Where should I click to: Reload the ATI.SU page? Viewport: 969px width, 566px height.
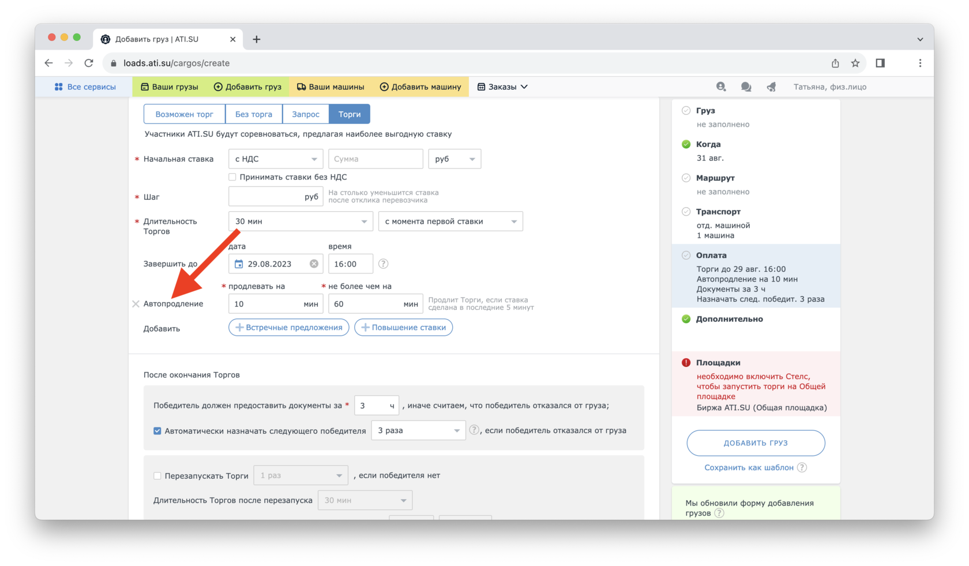(x=89, y=63)
